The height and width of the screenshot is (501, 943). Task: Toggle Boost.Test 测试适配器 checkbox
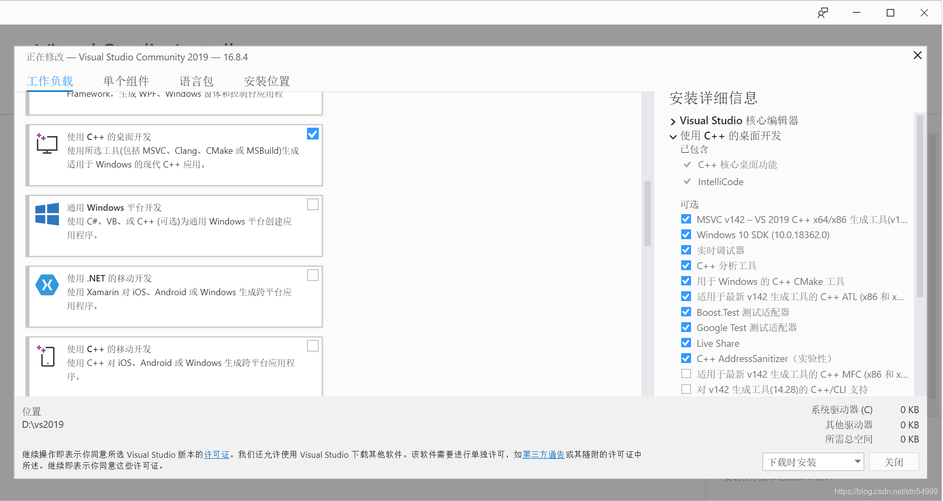click(686, 312)
